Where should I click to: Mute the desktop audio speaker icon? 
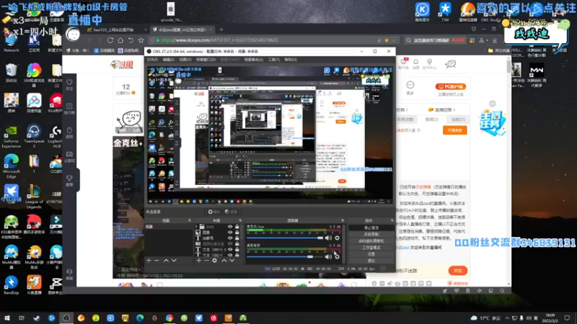tap(328, 257)
